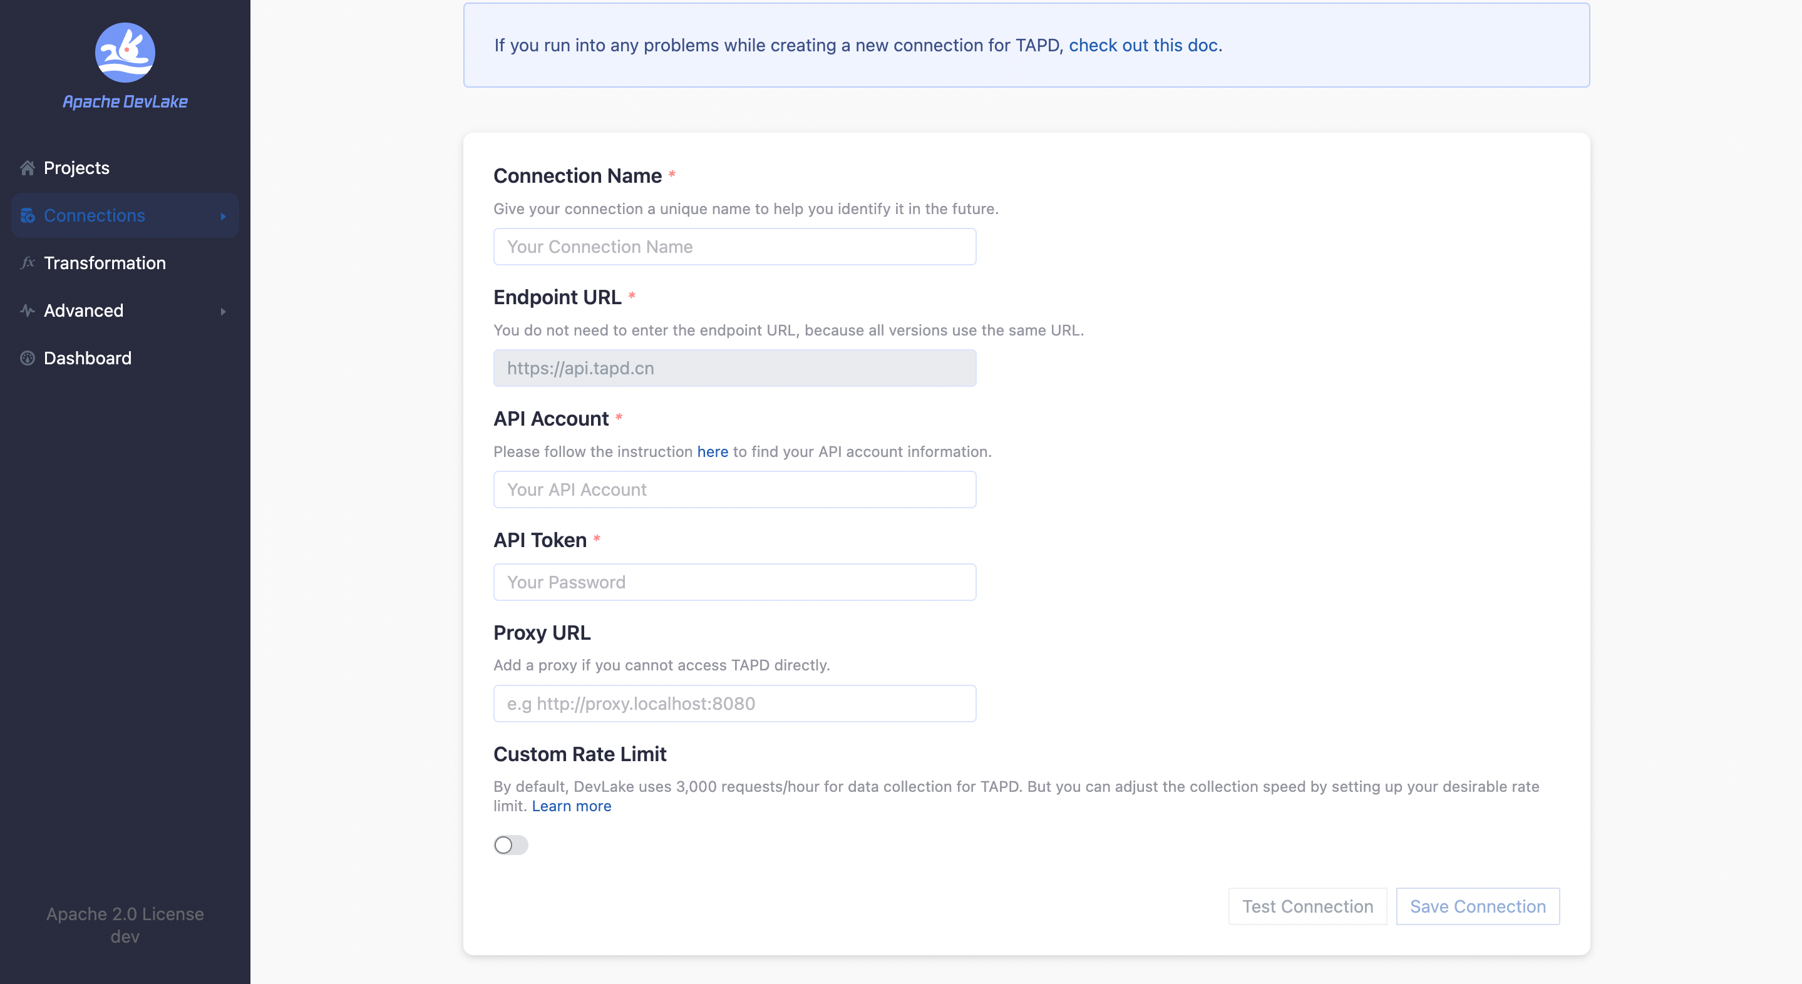Click the Projects home icon
The image size is (1802, 984).
[x=28, y=168]
